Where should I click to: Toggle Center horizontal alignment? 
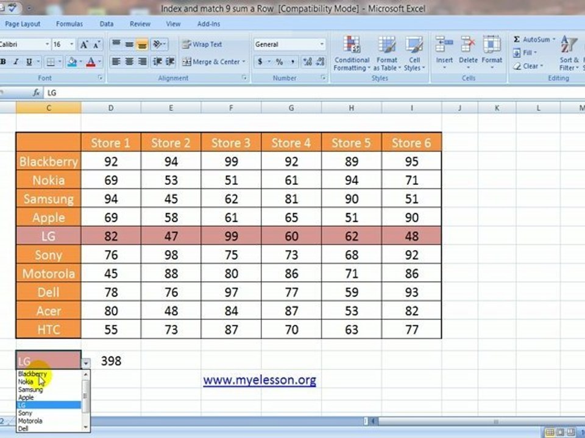(129, 61)
